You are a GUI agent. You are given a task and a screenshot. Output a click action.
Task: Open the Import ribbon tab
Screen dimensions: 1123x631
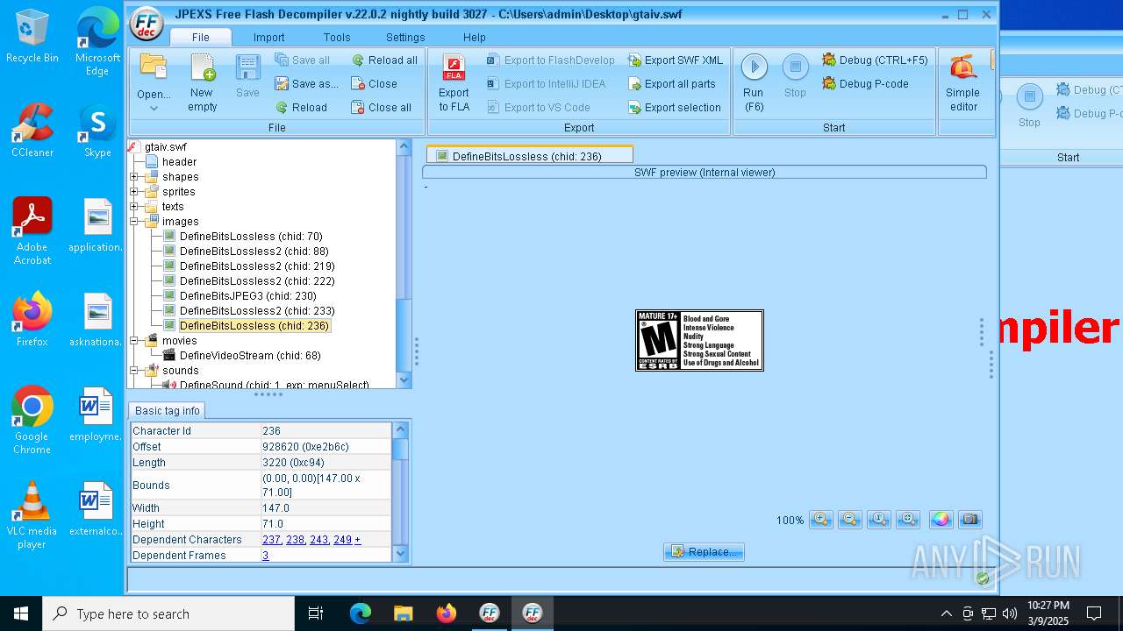coord(269,38)
